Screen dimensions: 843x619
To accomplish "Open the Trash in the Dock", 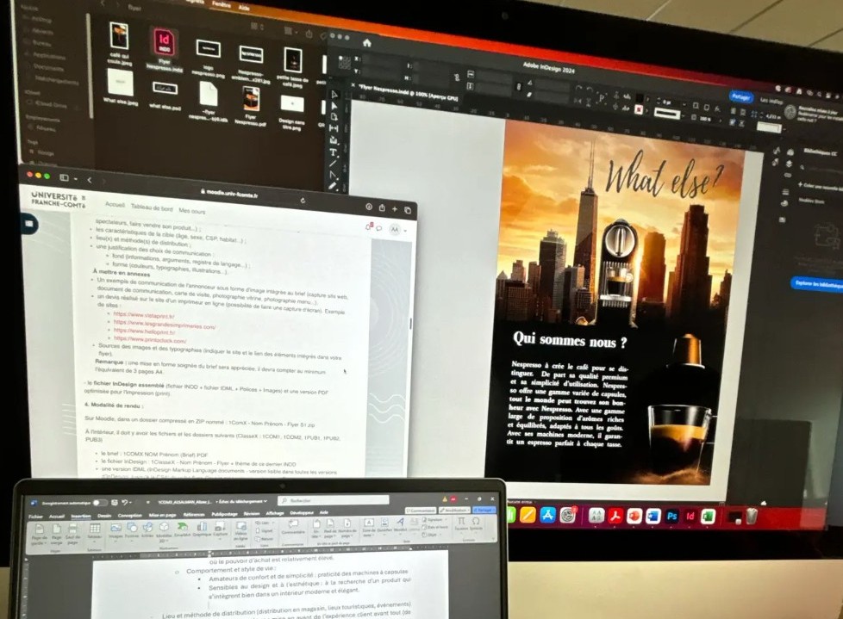I will [752, 517].
